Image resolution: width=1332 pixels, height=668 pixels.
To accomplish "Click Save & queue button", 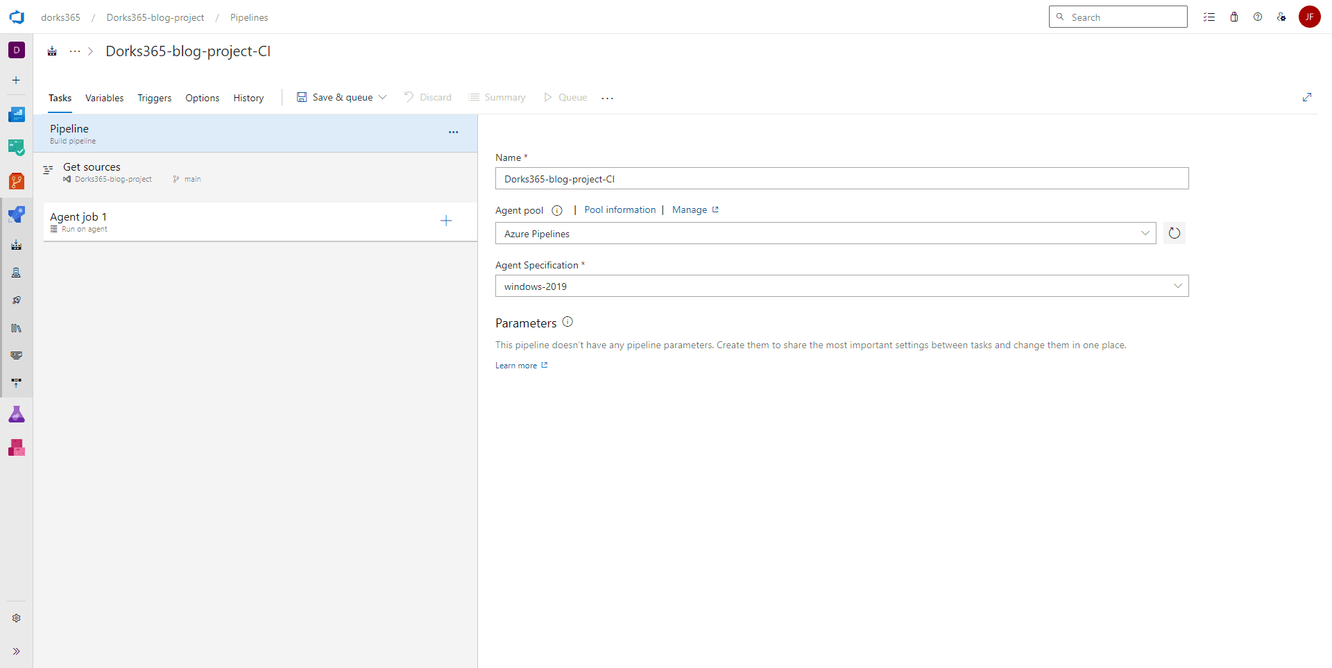I will [x=335, y=97].
